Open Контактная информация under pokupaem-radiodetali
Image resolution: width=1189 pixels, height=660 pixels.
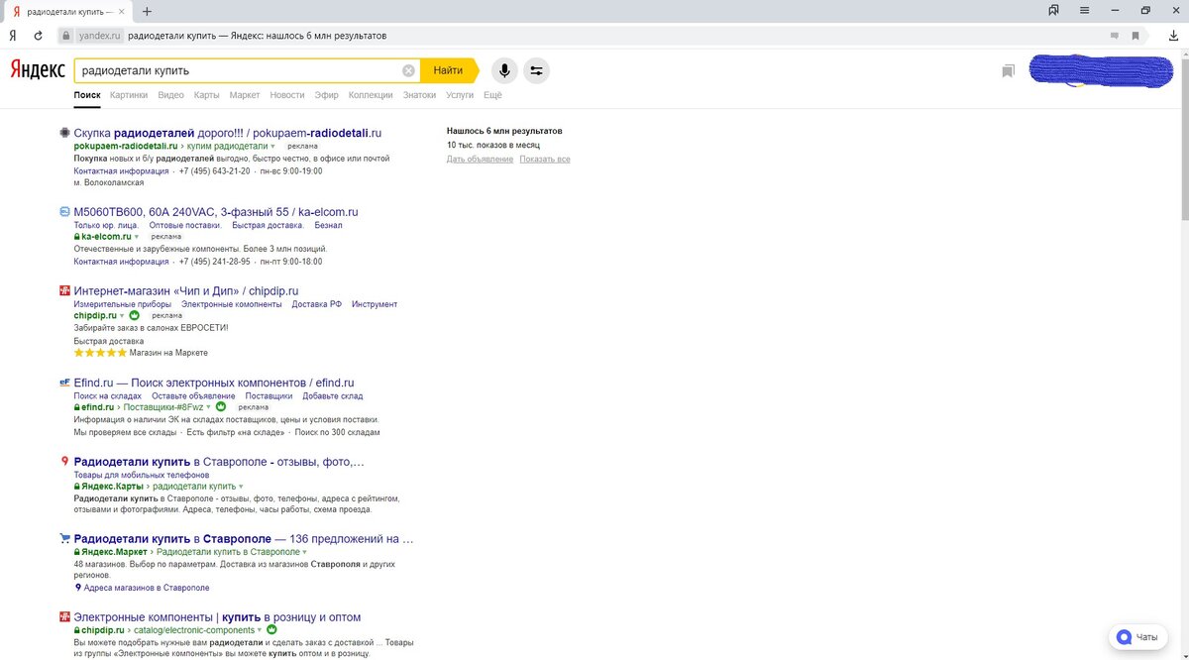pos(121,171)
